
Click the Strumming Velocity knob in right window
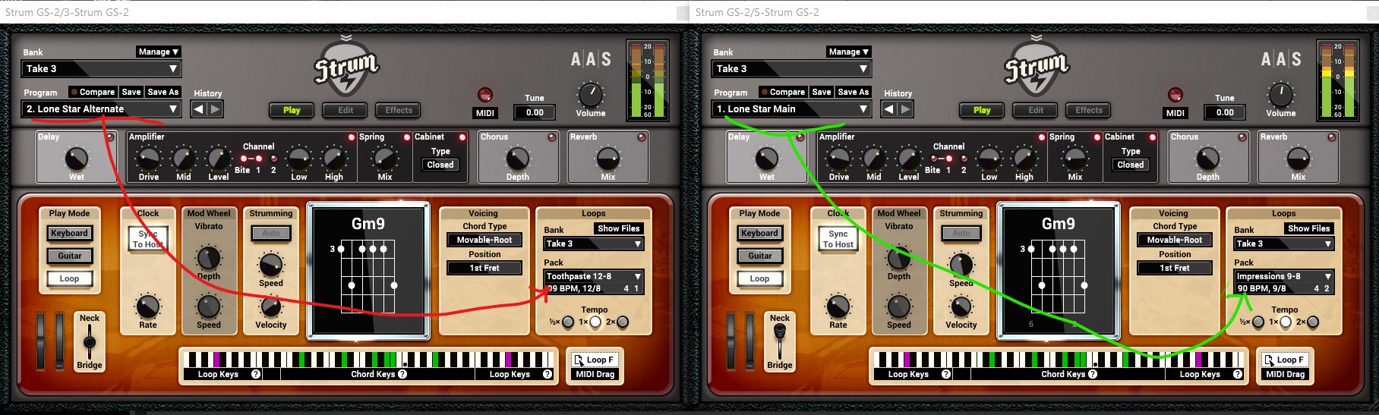961,307
